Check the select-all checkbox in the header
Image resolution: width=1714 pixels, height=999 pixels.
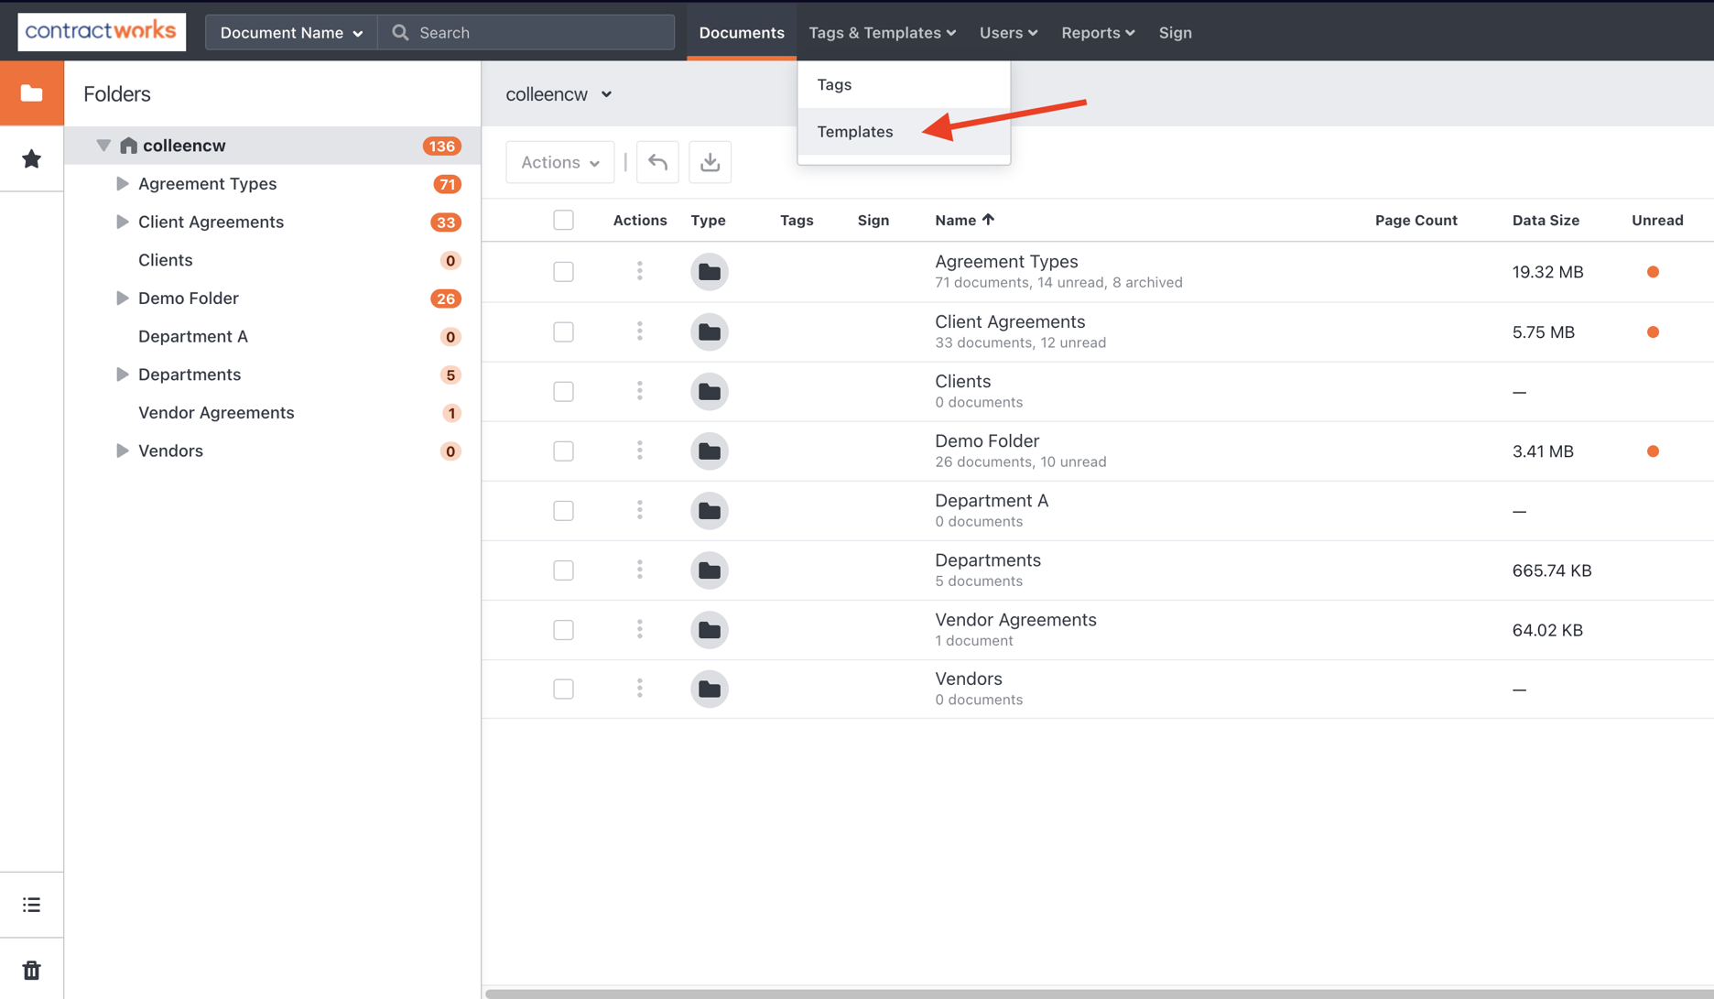[563, 220]
